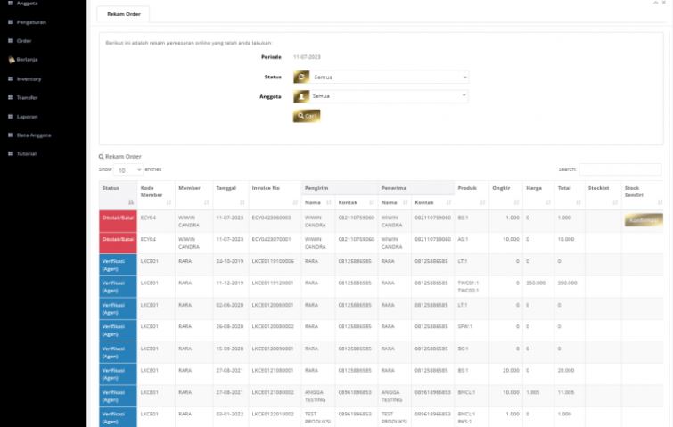Viewport: 673px width, 427px height.
Task: Open the Status dropdown showing Semua
Action: pos(389,78)
